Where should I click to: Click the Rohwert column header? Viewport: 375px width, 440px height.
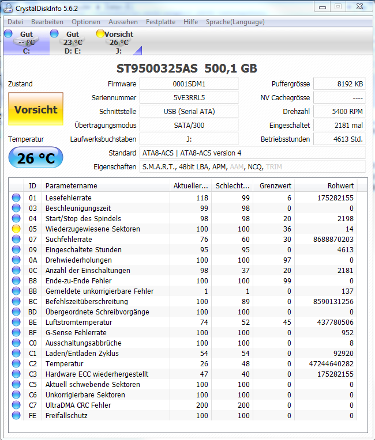point(326,186)
